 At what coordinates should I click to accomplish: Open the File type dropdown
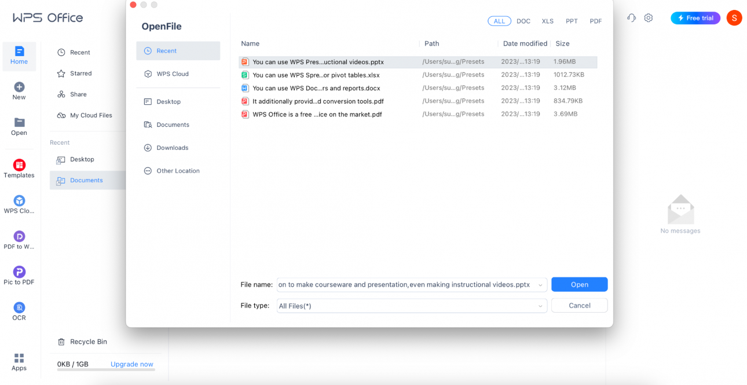tap(412, 306)
